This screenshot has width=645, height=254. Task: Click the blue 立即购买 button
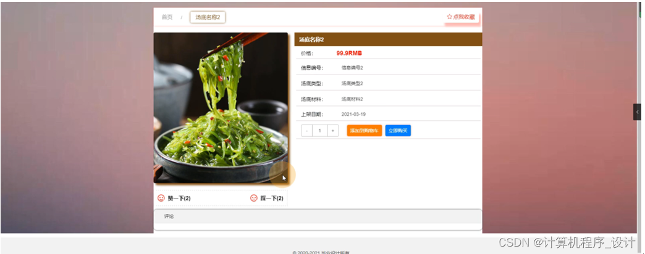[398, 131]
